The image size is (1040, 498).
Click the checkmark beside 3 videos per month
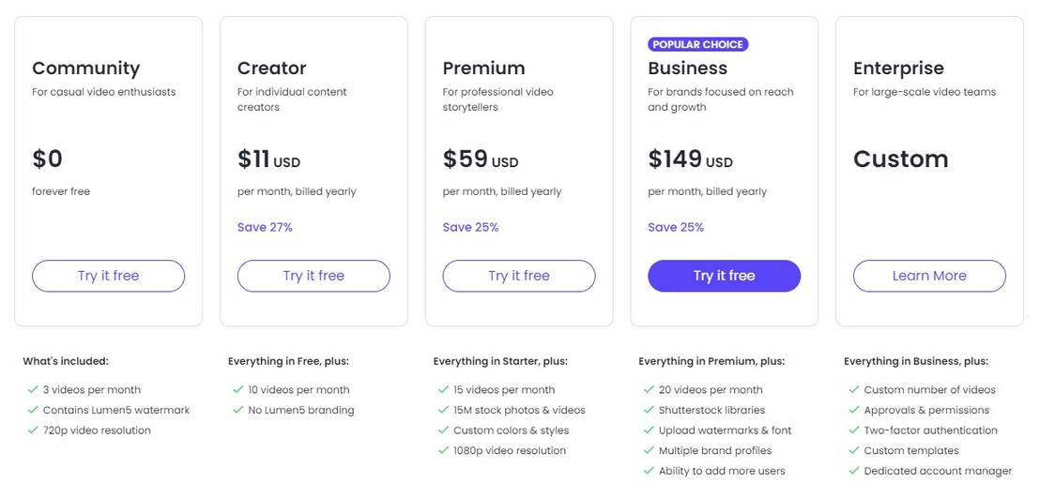pos(33,390)
